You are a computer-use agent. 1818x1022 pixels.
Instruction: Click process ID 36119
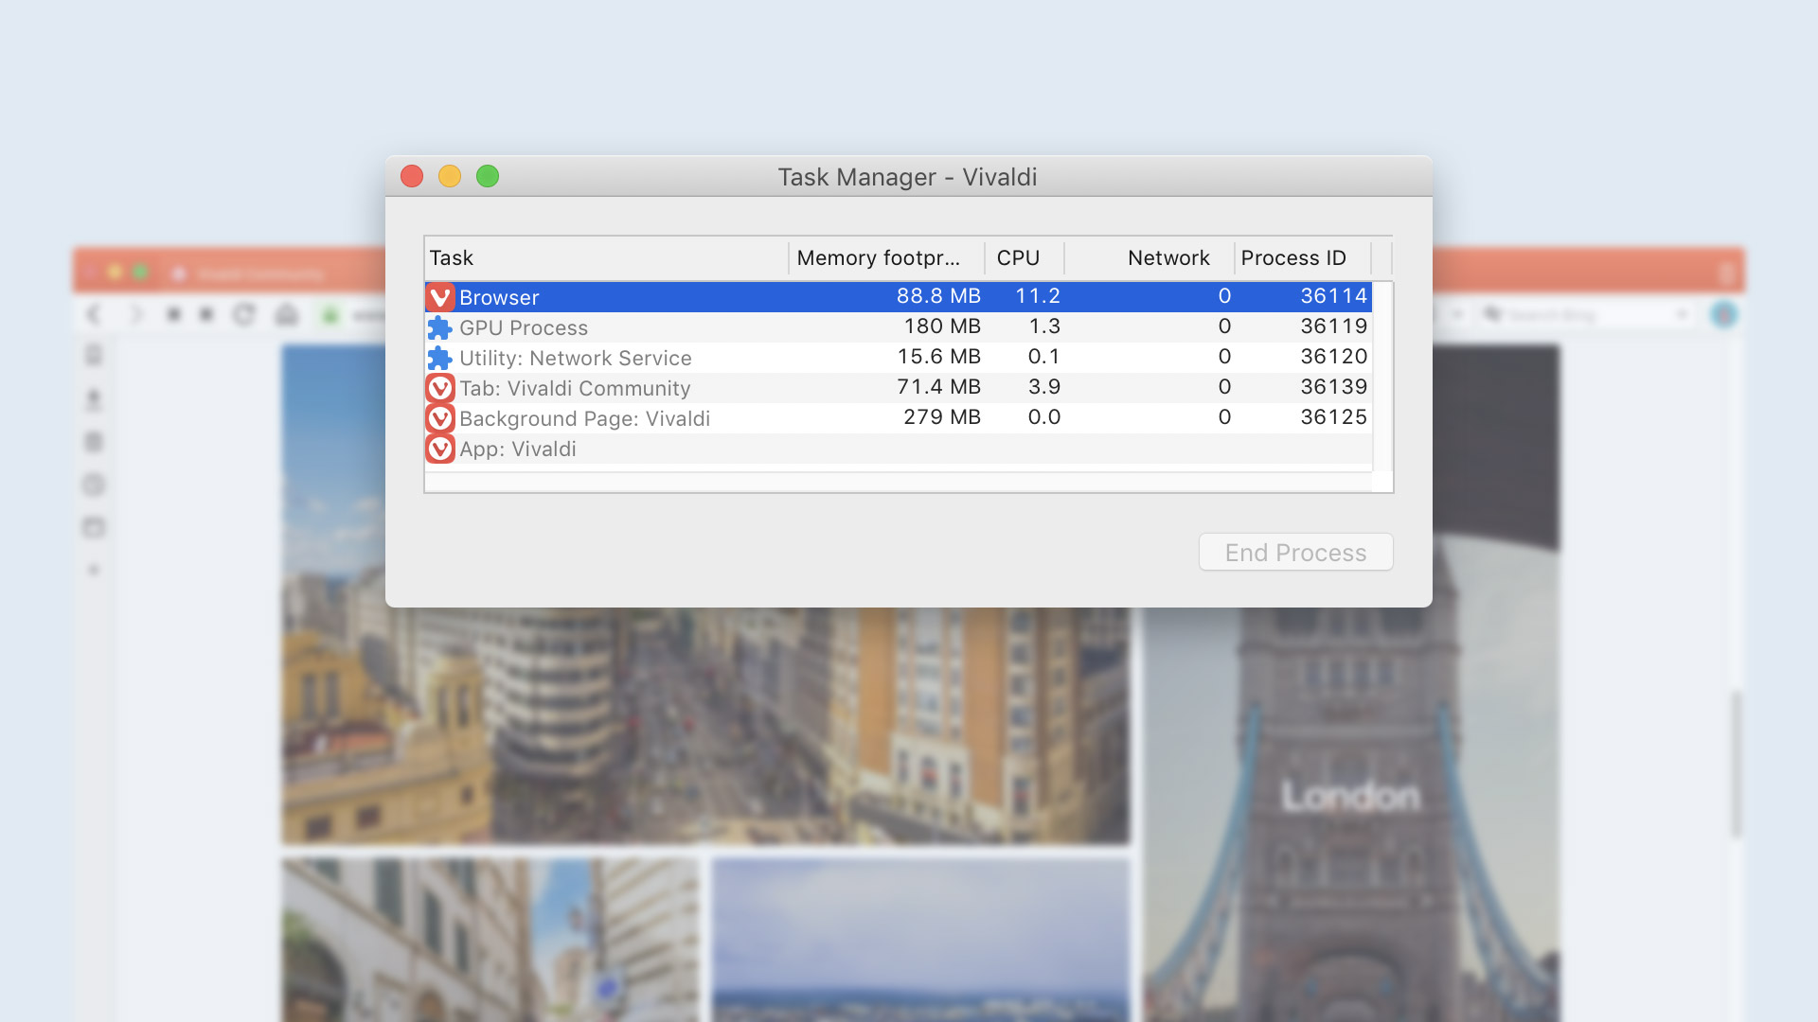pos(1333,326)
